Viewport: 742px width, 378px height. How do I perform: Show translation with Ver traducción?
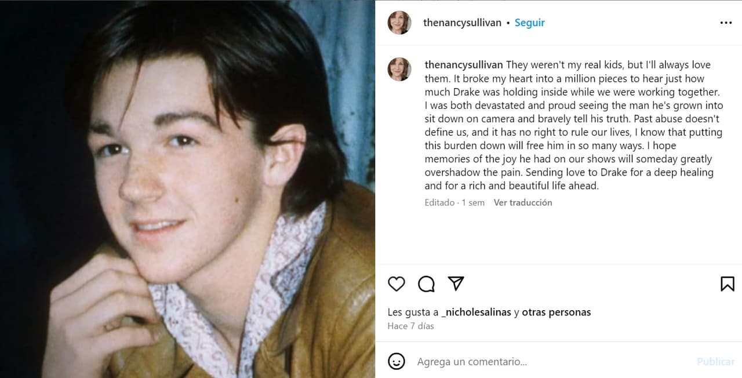(523, 202)
